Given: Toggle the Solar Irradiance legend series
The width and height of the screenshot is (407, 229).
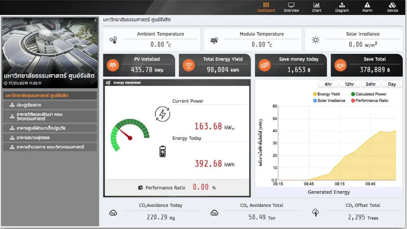Looking at the screenshot, I should click(x=329, y=101).
